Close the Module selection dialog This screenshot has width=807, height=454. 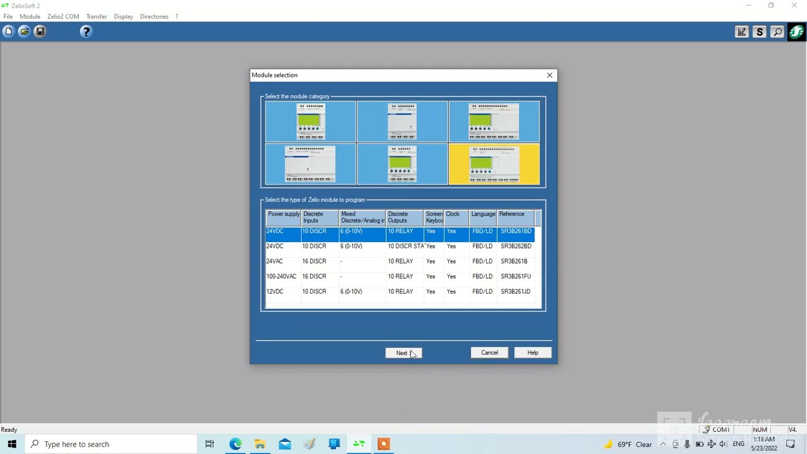coord(550,75)
